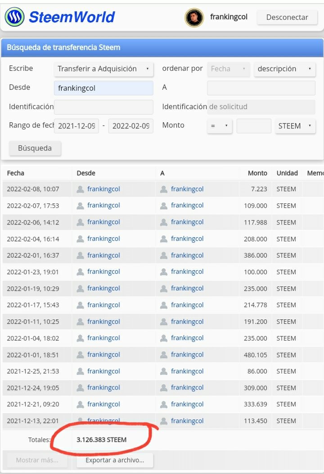This screenshot has height=474, width=324.
Task: Click the Monto column header
Action: pos(257,173)
